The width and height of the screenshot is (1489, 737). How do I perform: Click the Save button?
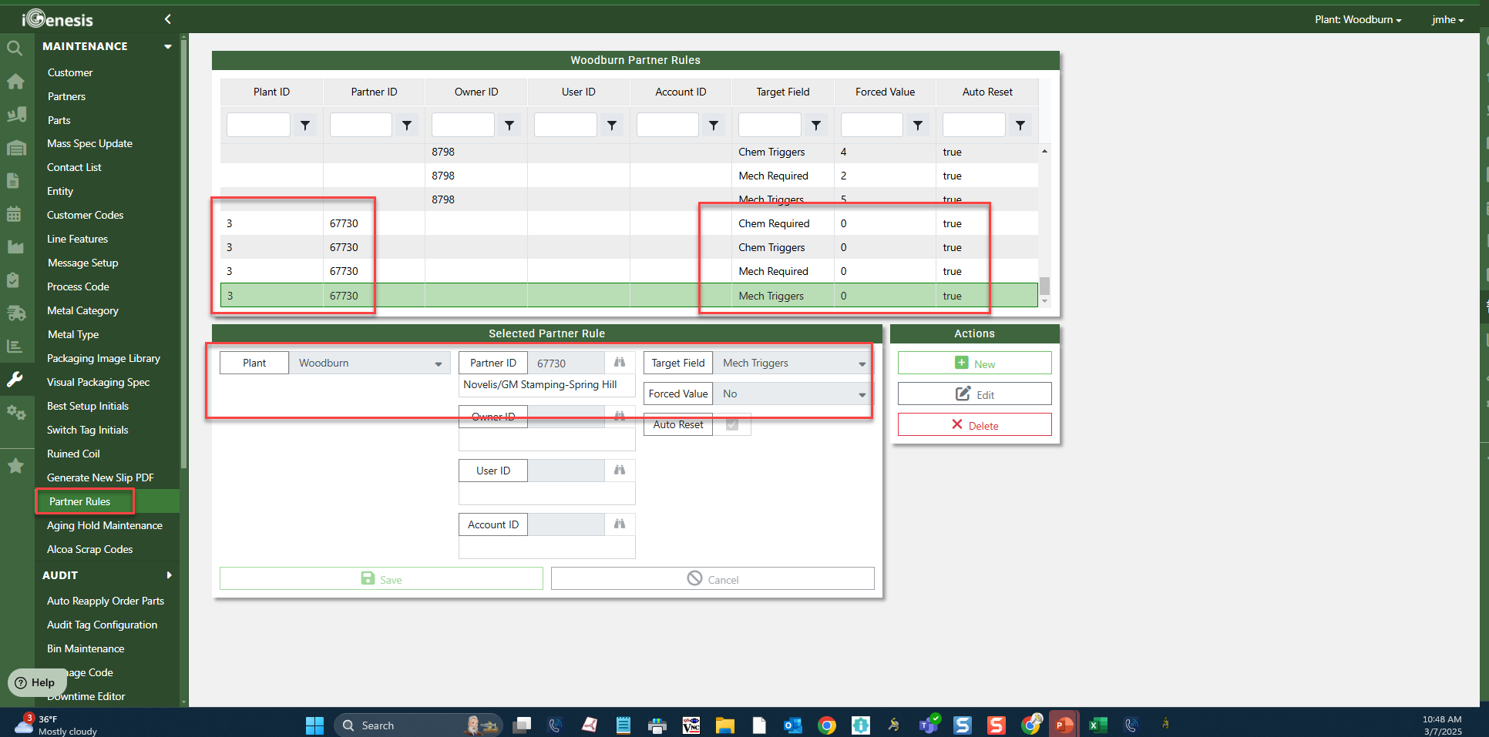(x=381, y=578)
